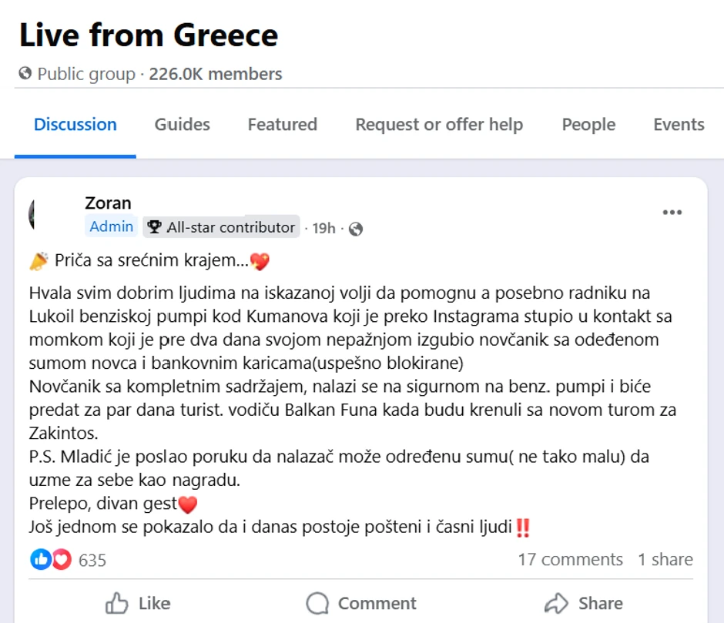
Task: Click the globe privacy icon beside the 19h timestamp
Action: coord(355,228)
